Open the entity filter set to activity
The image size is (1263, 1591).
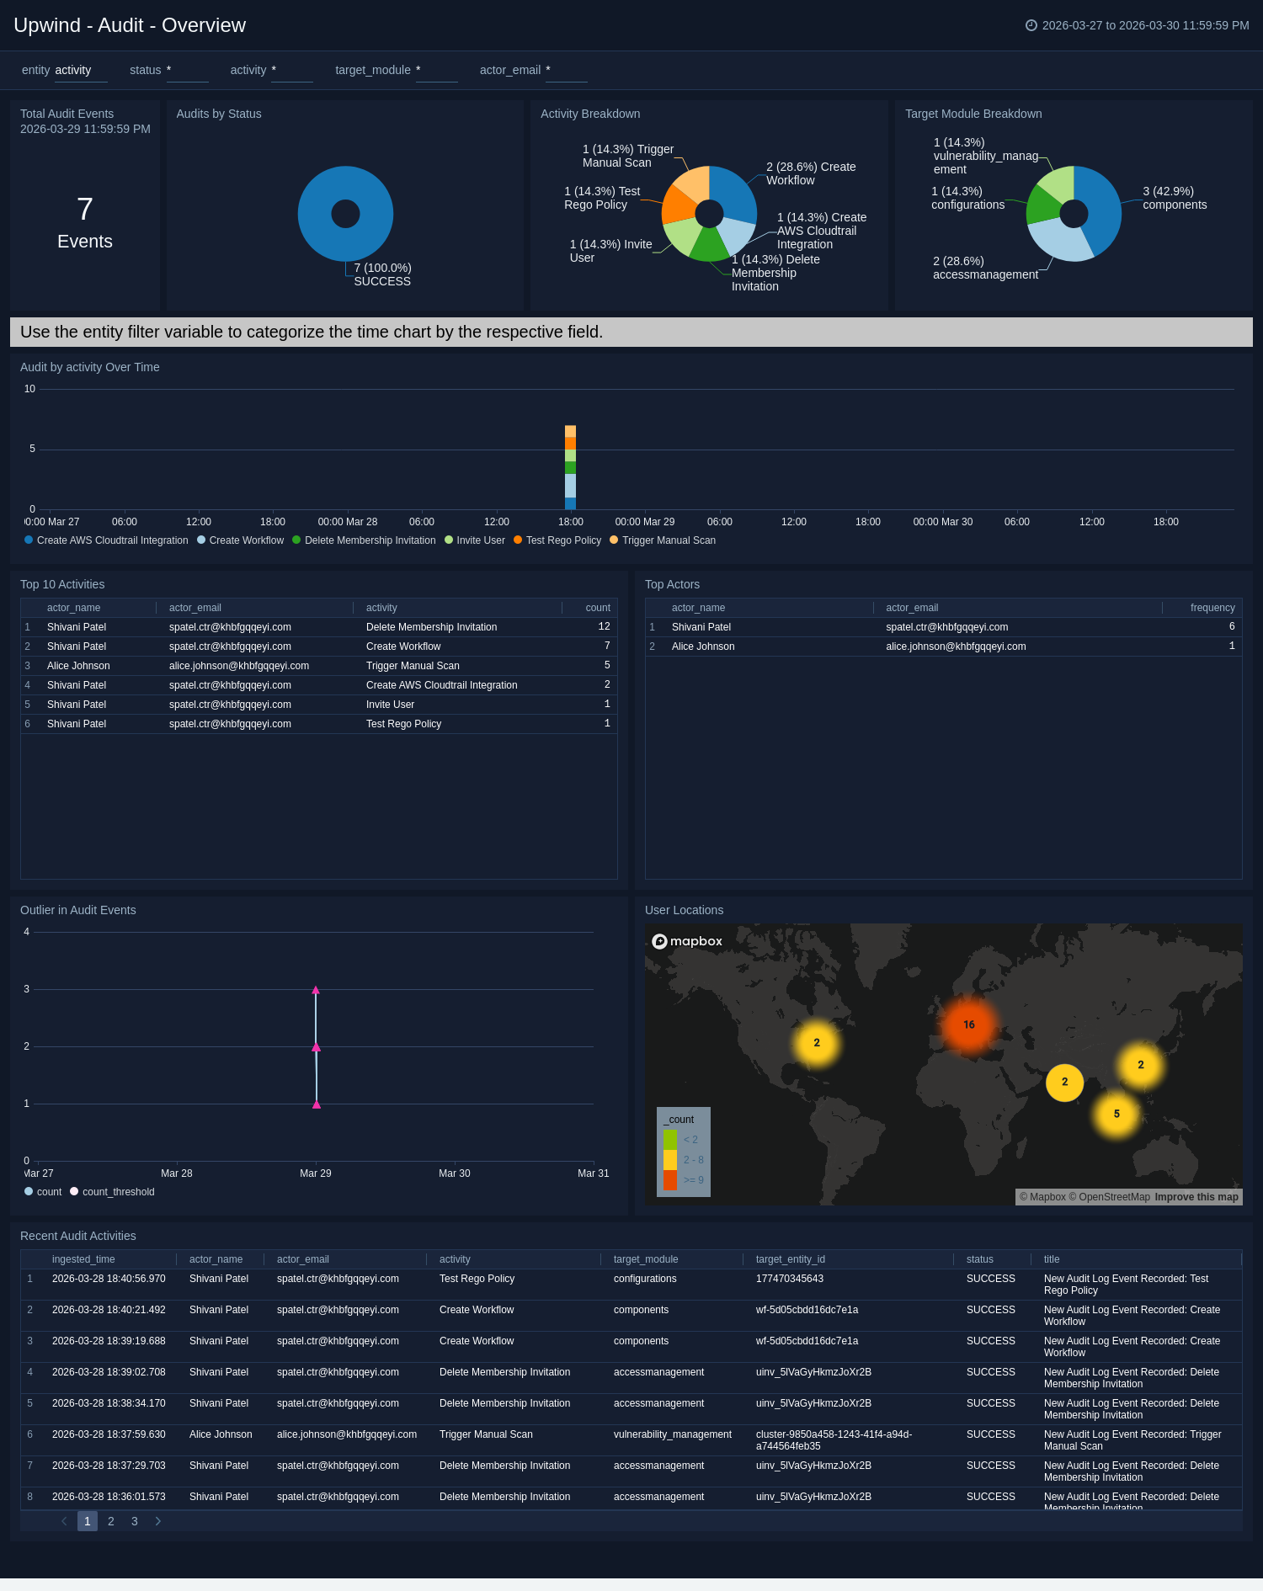80,71
